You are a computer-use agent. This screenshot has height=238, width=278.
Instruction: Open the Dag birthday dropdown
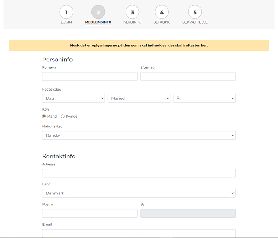[x=74, y=98]
